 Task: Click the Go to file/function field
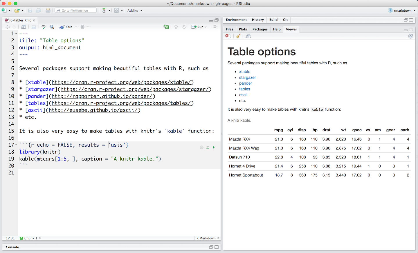(75, 10)
